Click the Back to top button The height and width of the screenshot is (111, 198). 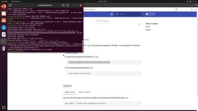tap(102, 21)
